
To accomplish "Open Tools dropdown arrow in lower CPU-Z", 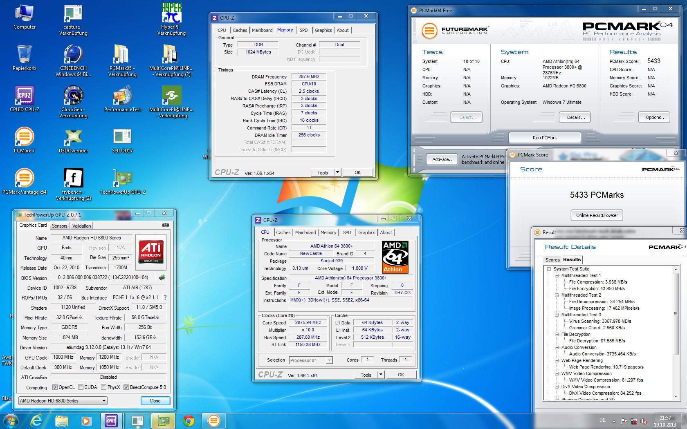I will [x=381, y=375].
